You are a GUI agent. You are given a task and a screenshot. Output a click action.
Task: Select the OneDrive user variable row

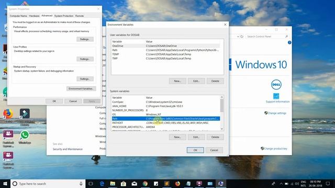click(x=166, y=46)
